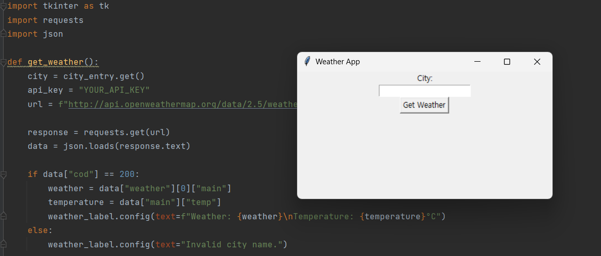Click the 'get_weather' function name
This screenshot has height=256, width=601.
pyautogui.click(x=56, y=62)
